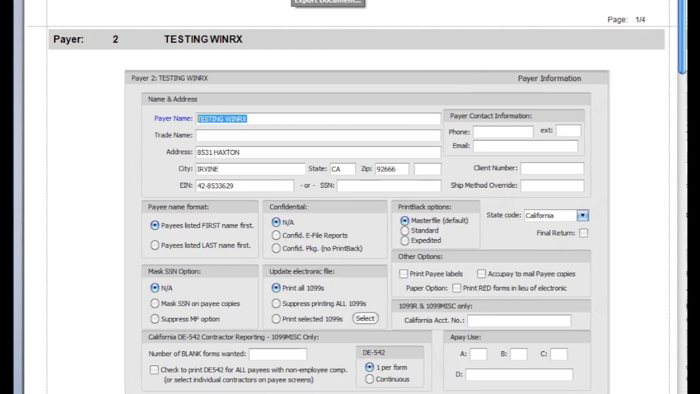Screen dimensions: 700x394
Task: Check Print RED forms in lieu of electronic
Action: click(457, 288)
